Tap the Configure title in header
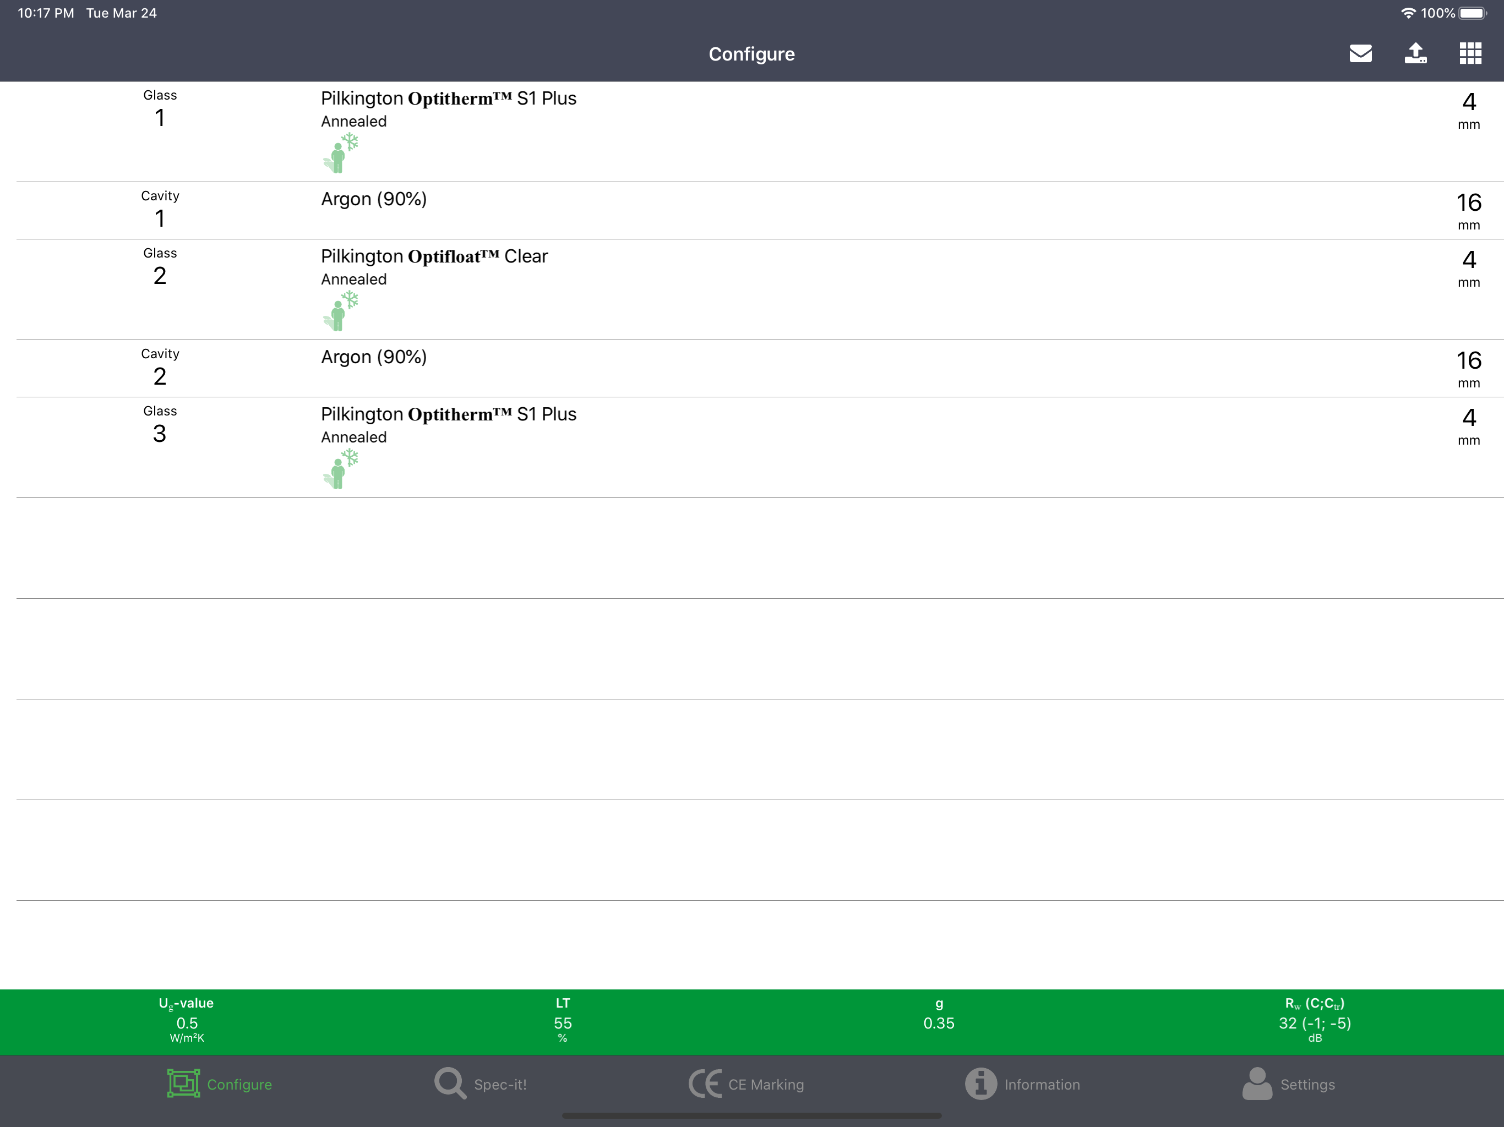Screen dimensions: 1504x1127 [751, 54]
